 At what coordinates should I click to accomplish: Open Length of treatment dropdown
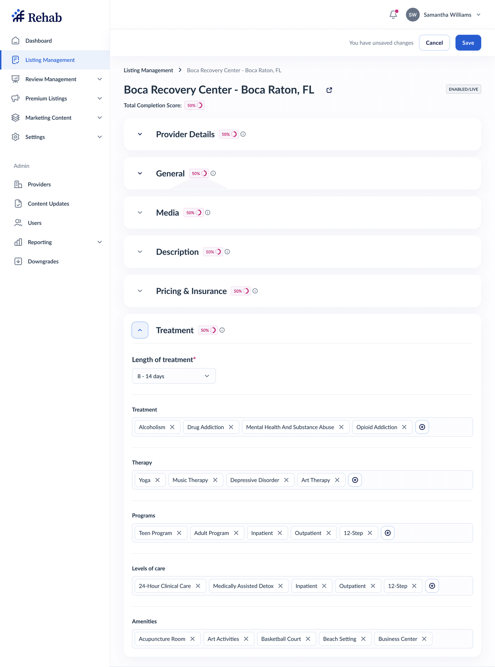click(x=174, y=376)
